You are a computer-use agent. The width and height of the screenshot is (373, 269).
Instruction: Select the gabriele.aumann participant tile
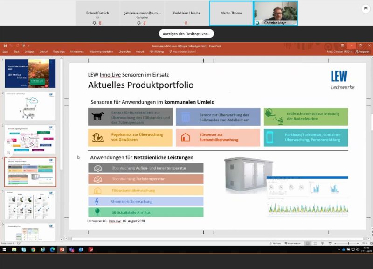click(142, 14)
